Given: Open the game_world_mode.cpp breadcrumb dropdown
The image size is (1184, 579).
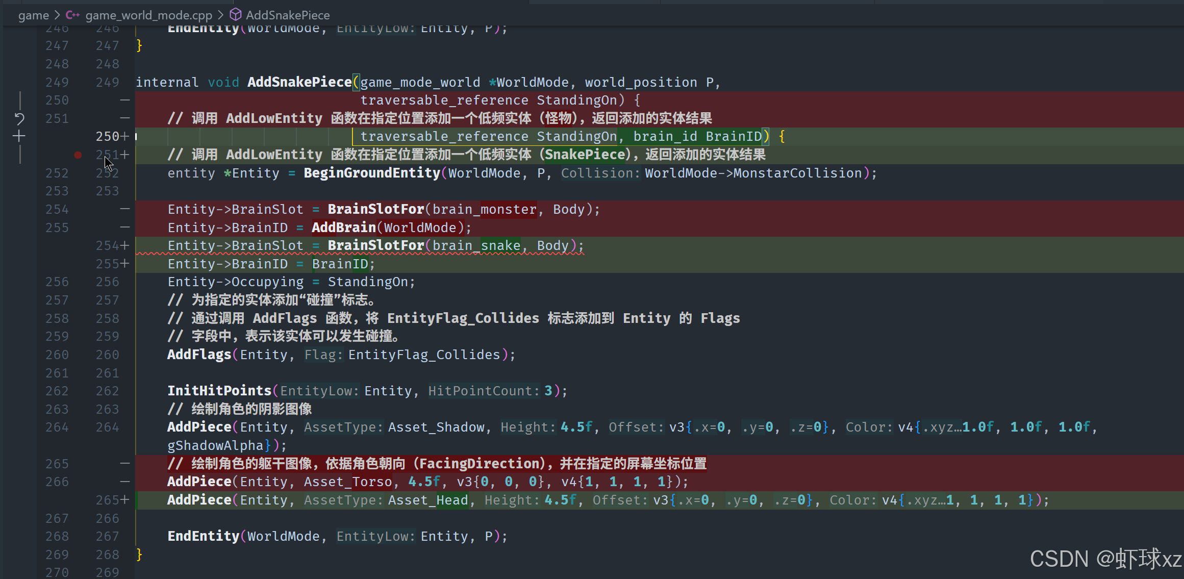Looking at the screenshot, I should (x=148, y=15).
